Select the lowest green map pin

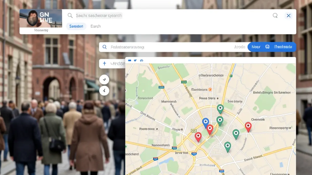click(x=227, y=147)
